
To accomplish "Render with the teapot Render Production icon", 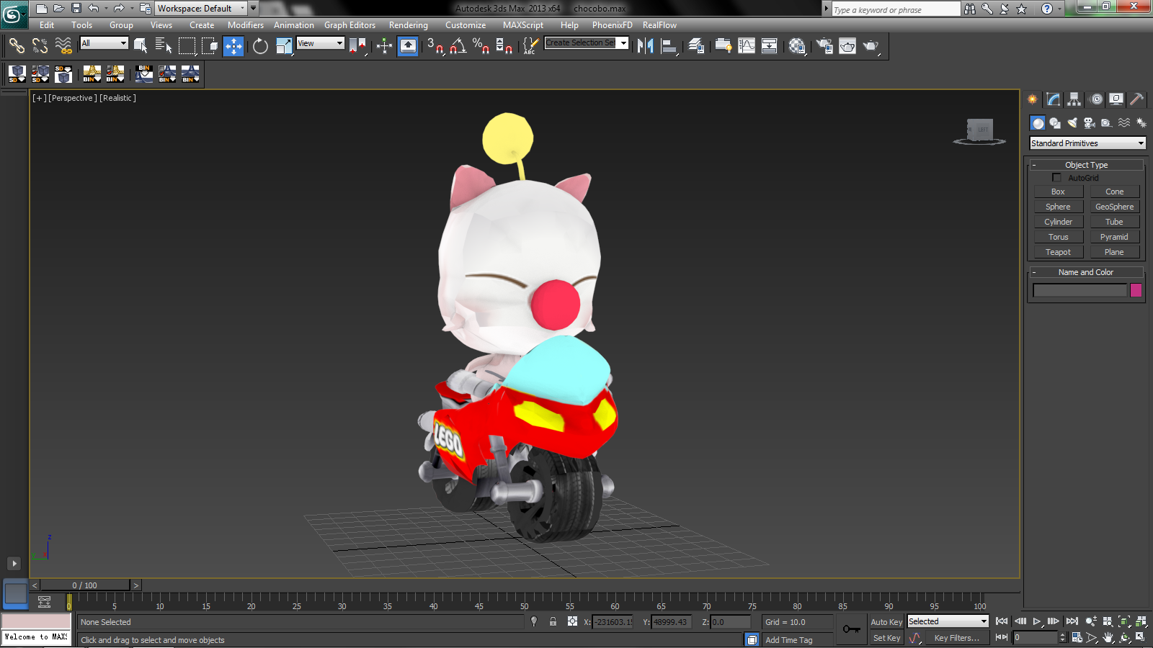I will pyautogui.click(x=871, y=46).
